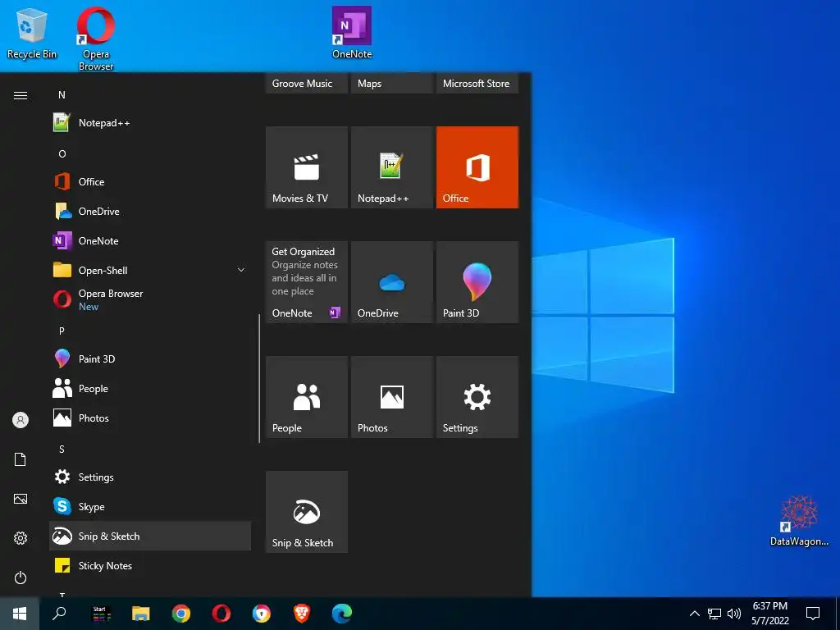
Task: Click the Power button in Start sidebar
Action: point(21,577)
